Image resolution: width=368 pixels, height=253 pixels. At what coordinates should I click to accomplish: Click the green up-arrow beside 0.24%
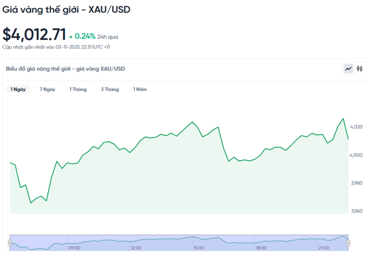click(70, 36)
